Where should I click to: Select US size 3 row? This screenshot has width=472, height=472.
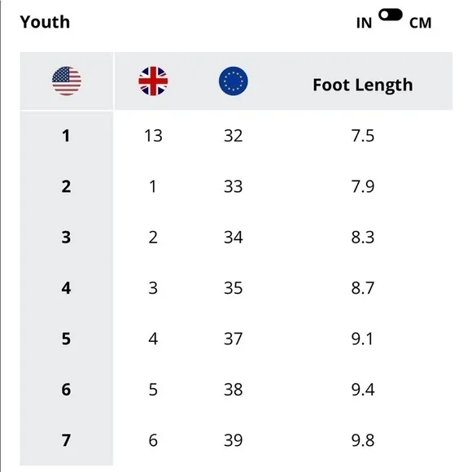pos(236,238)
